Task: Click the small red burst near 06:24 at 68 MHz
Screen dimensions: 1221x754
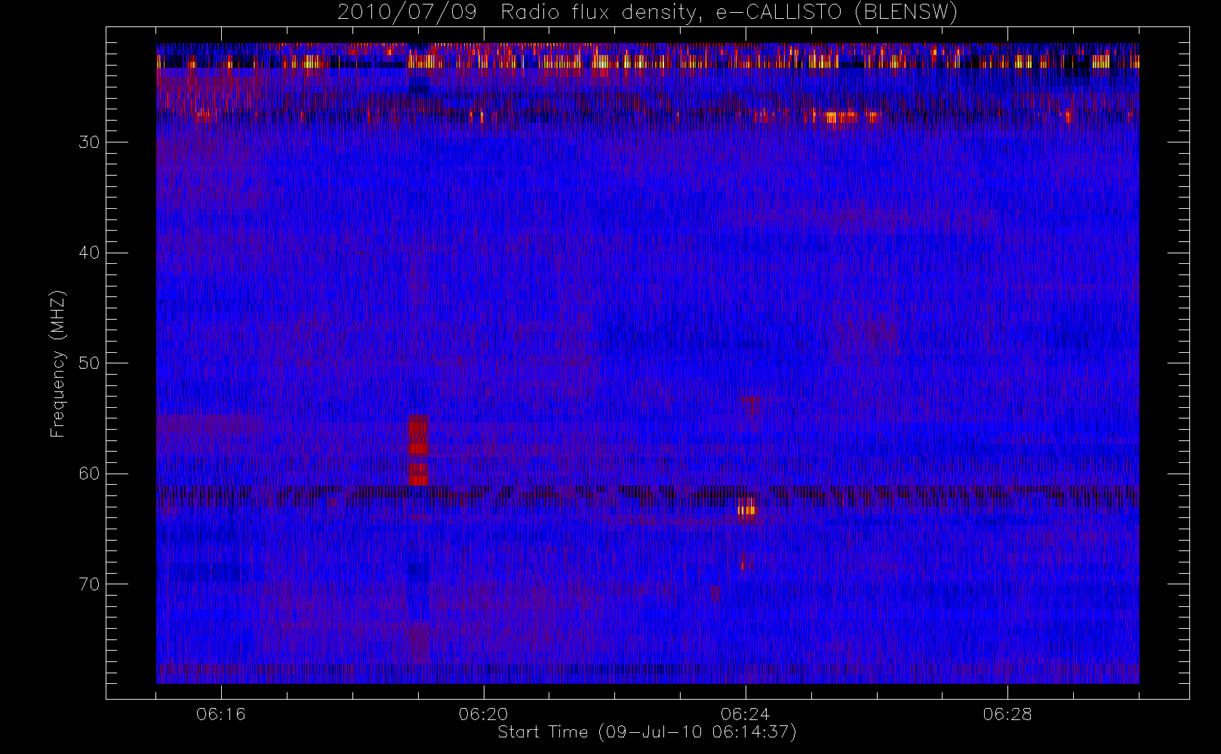Action: click(743, 560)
